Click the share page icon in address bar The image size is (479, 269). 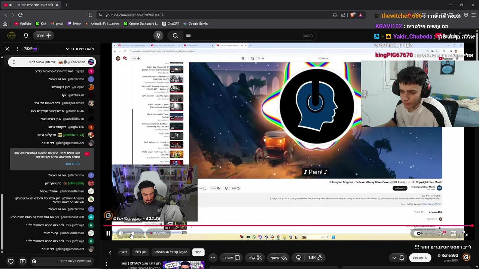(x=343, y=15)
